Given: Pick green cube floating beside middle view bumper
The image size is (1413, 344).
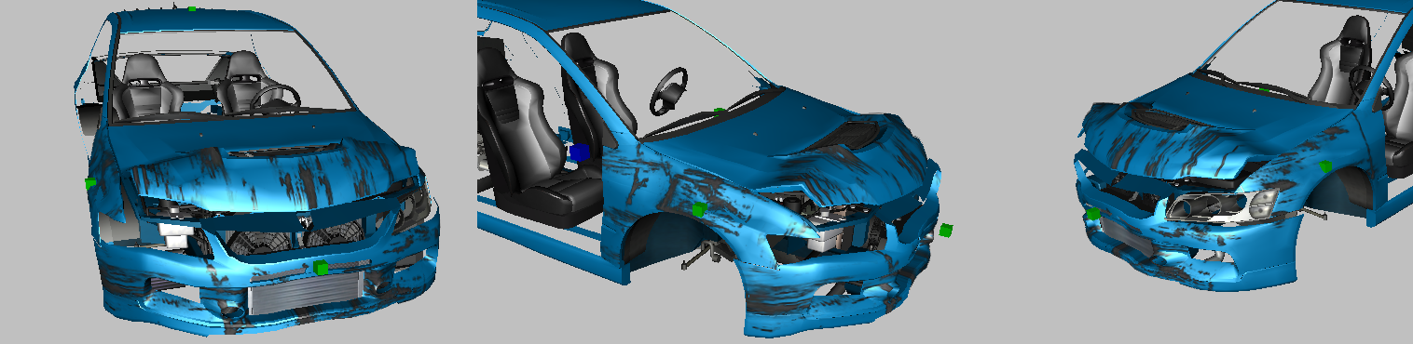Looking at the screenshot, I should point(945,230).
